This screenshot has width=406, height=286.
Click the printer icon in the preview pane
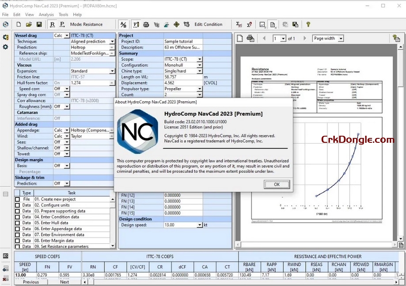pos(250,38)
